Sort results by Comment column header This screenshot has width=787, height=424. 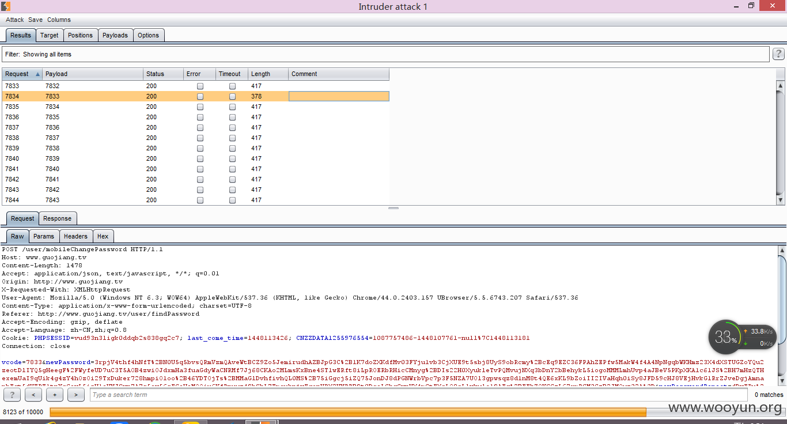pyautogui.click(x=339, y=74)
